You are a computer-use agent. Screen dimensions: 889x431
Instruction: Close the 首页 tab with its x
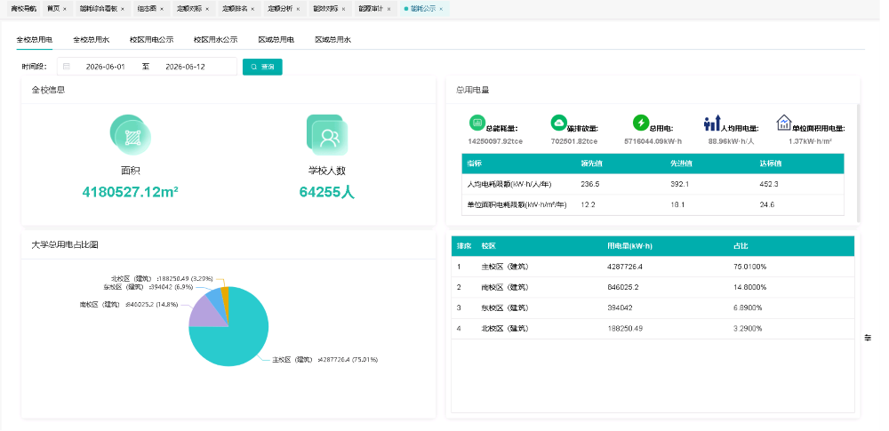pyautogui.click(x=65, y=9)
